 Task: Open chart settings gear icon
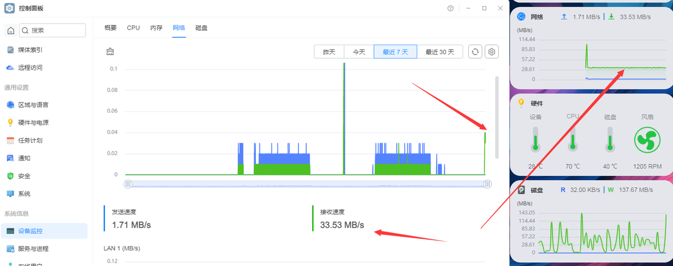[x=491, y=52]
